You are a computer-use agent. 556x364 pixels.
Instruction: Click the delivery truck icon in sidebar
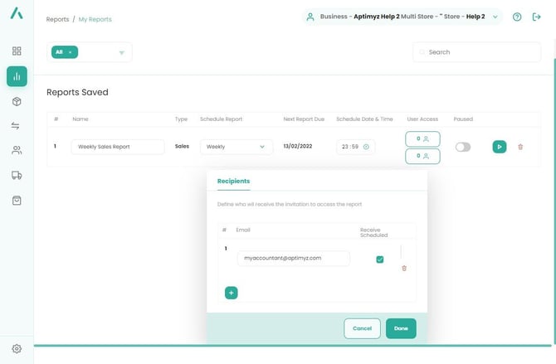17,176
